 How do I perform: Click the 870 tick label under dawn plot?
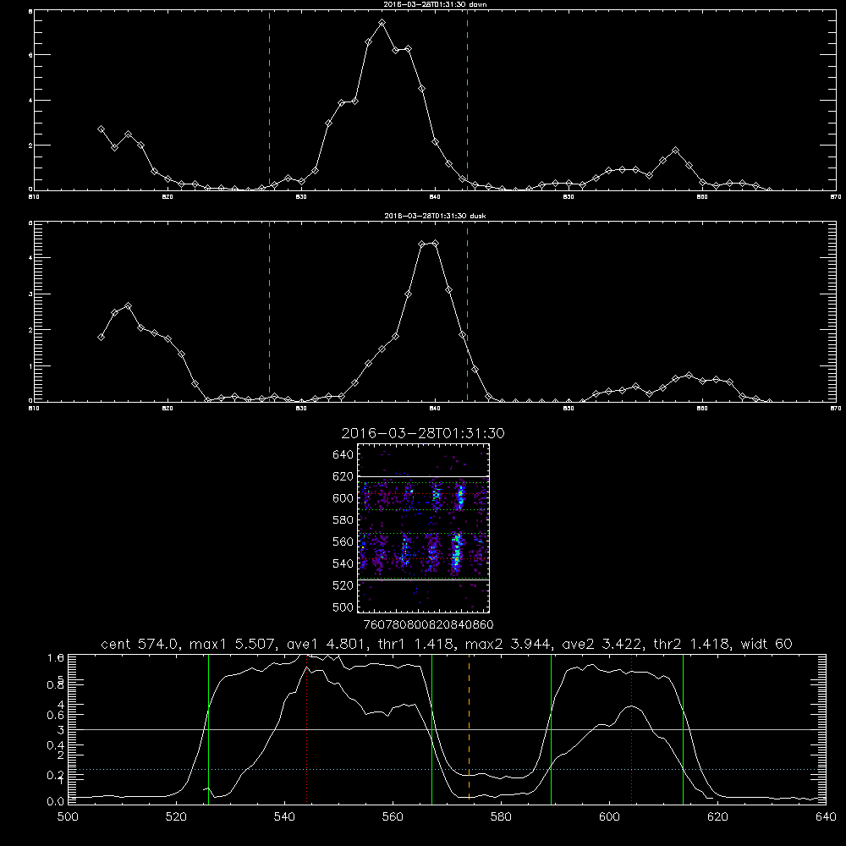click(836, 197)
